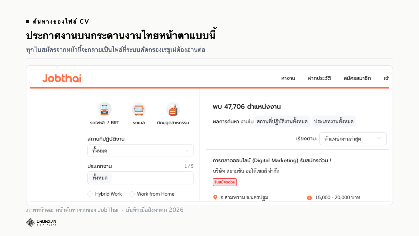Viewport: 419px width, 236px height.
Task: Click the ทั้งหมด tag inside ประเภทงาน field
Action: click(100, 178)
